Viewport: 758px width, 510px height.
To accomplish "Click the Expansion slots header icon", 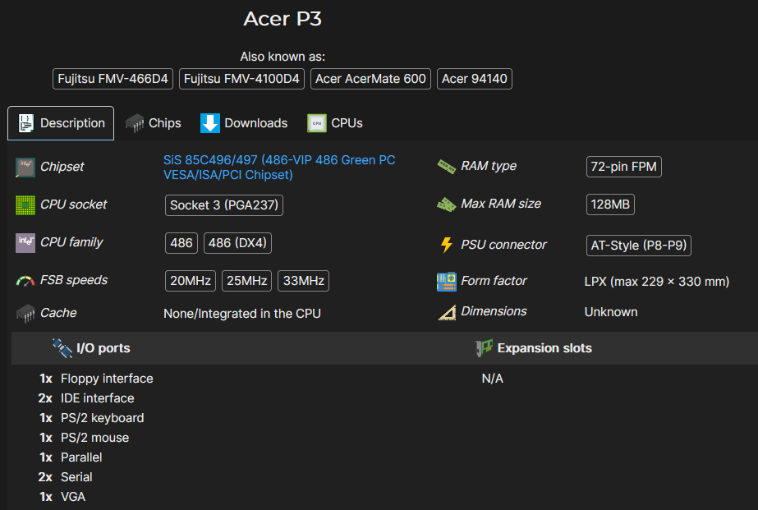I will pos(485,347).
